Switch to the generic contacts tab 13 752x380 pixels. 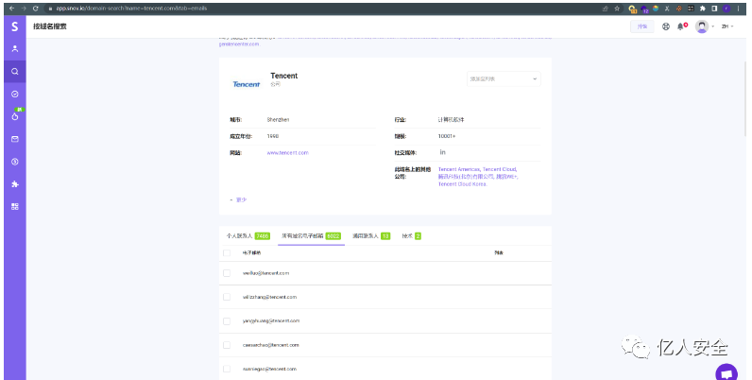(371, 236)
